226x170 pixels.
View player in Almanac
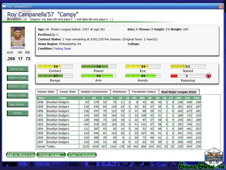tap(82, 155)
